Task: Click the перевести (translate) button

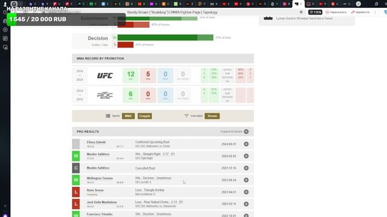Action: [360, 12]
